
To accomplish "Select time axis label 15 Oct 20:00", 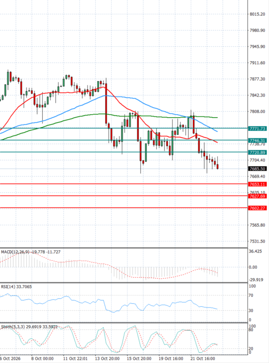I will tap(139, 358).
